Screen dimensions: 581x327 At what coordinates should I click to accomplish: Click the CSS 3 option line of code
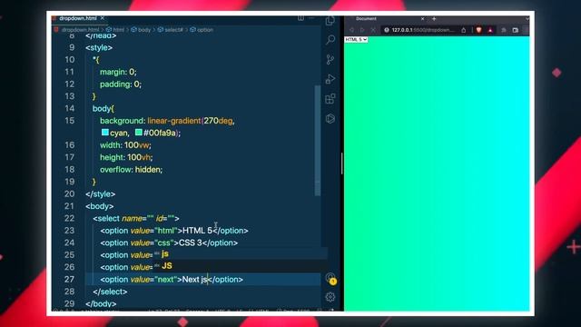(x=169, y=243)
